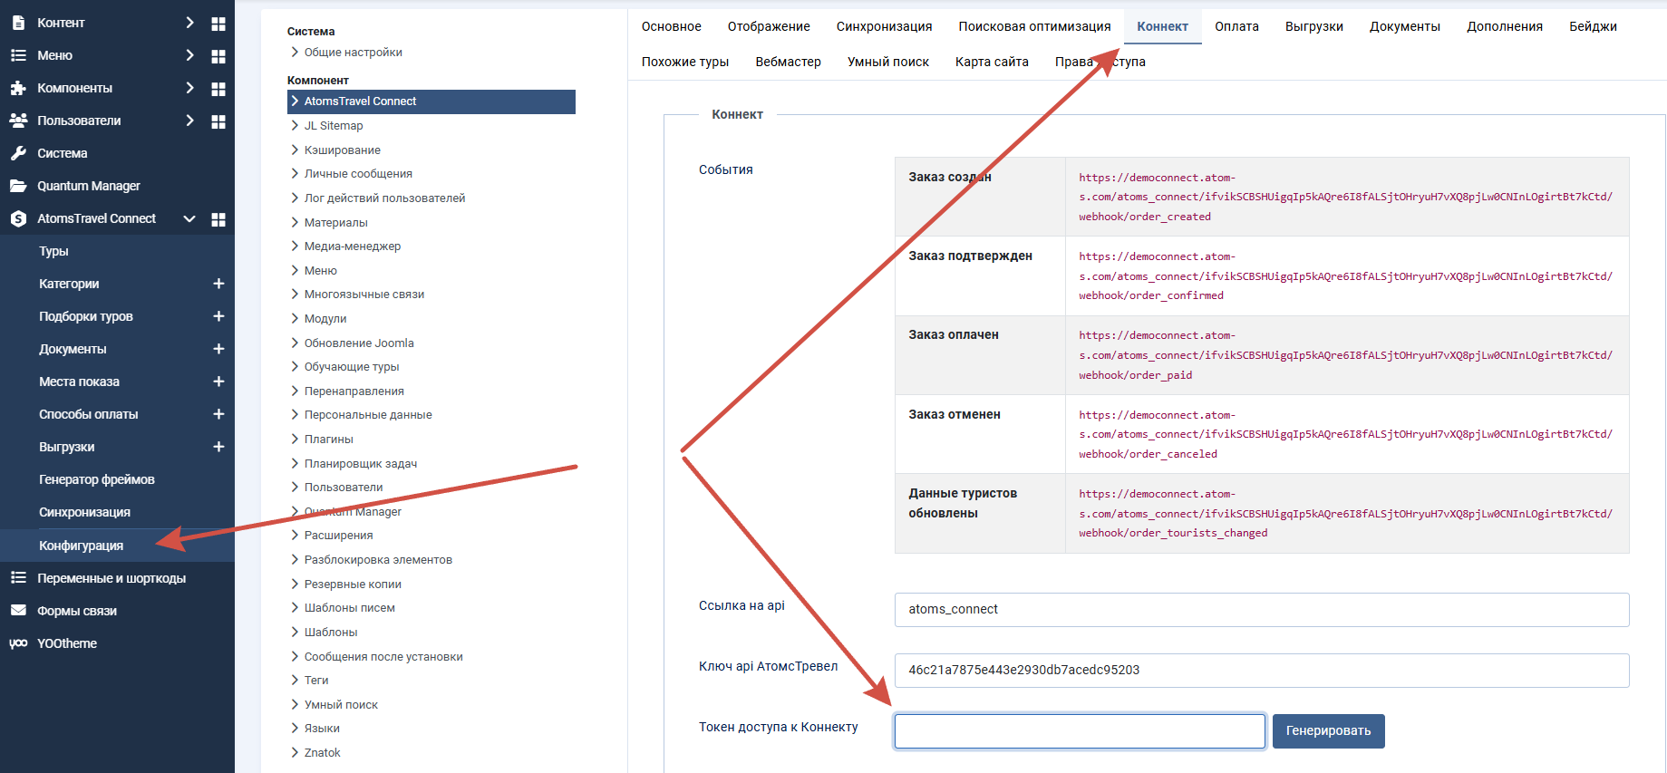Click the YOOtheme logo icon
Image resolution: width=1667 pixels, height=773 pixels.
(18, 643)
